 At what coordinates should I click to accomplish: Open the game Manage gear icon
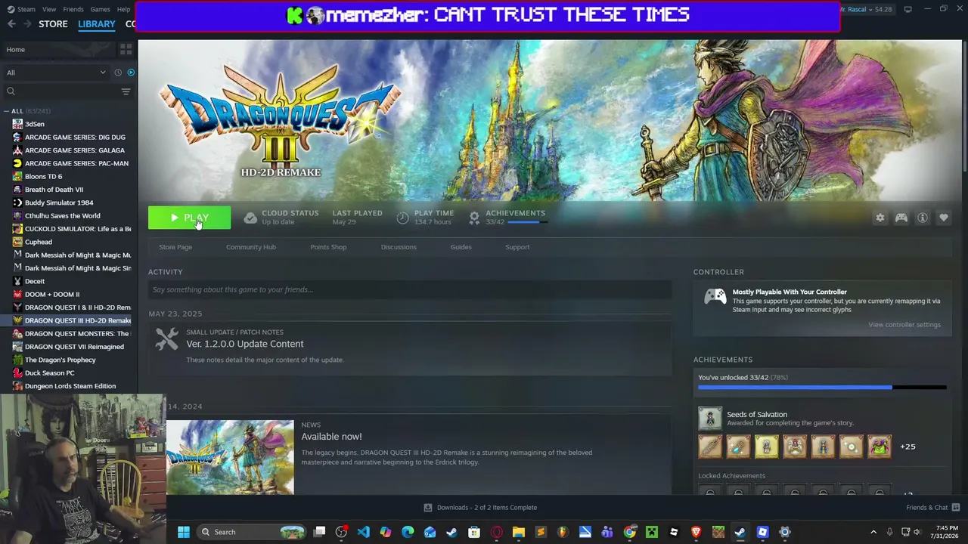tap(880, 218)
